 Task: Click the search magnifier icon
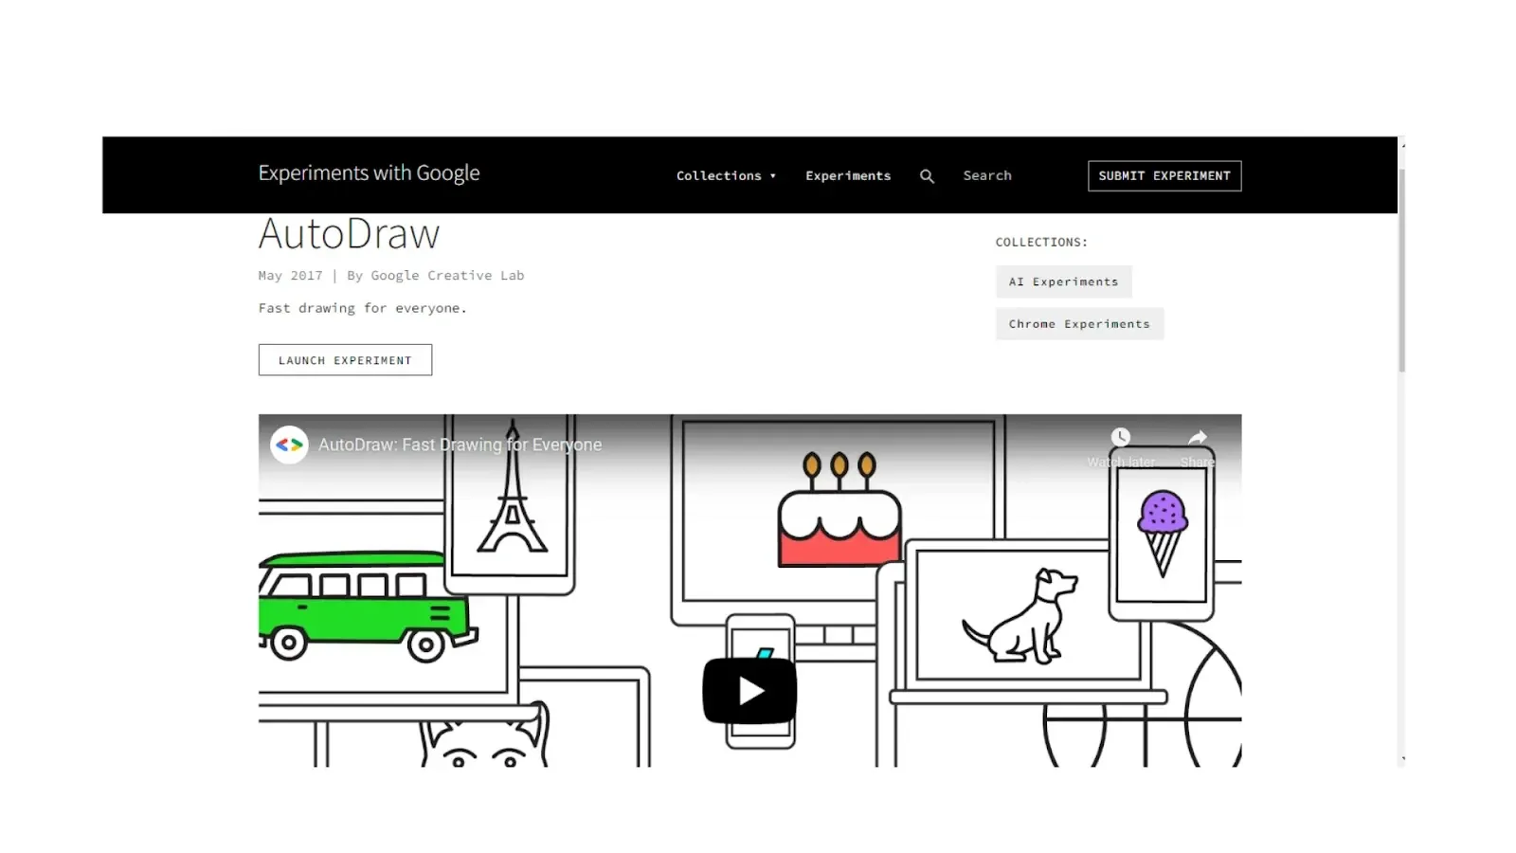click(x=927, y=176)
